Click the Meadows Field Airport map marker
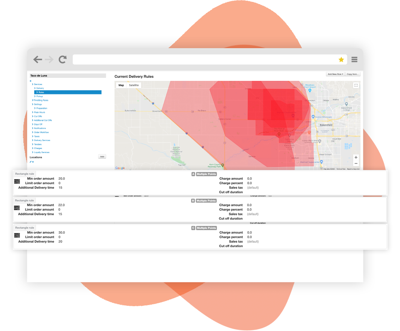This screenshot has height=331, width=400. [x=310, y=90]
